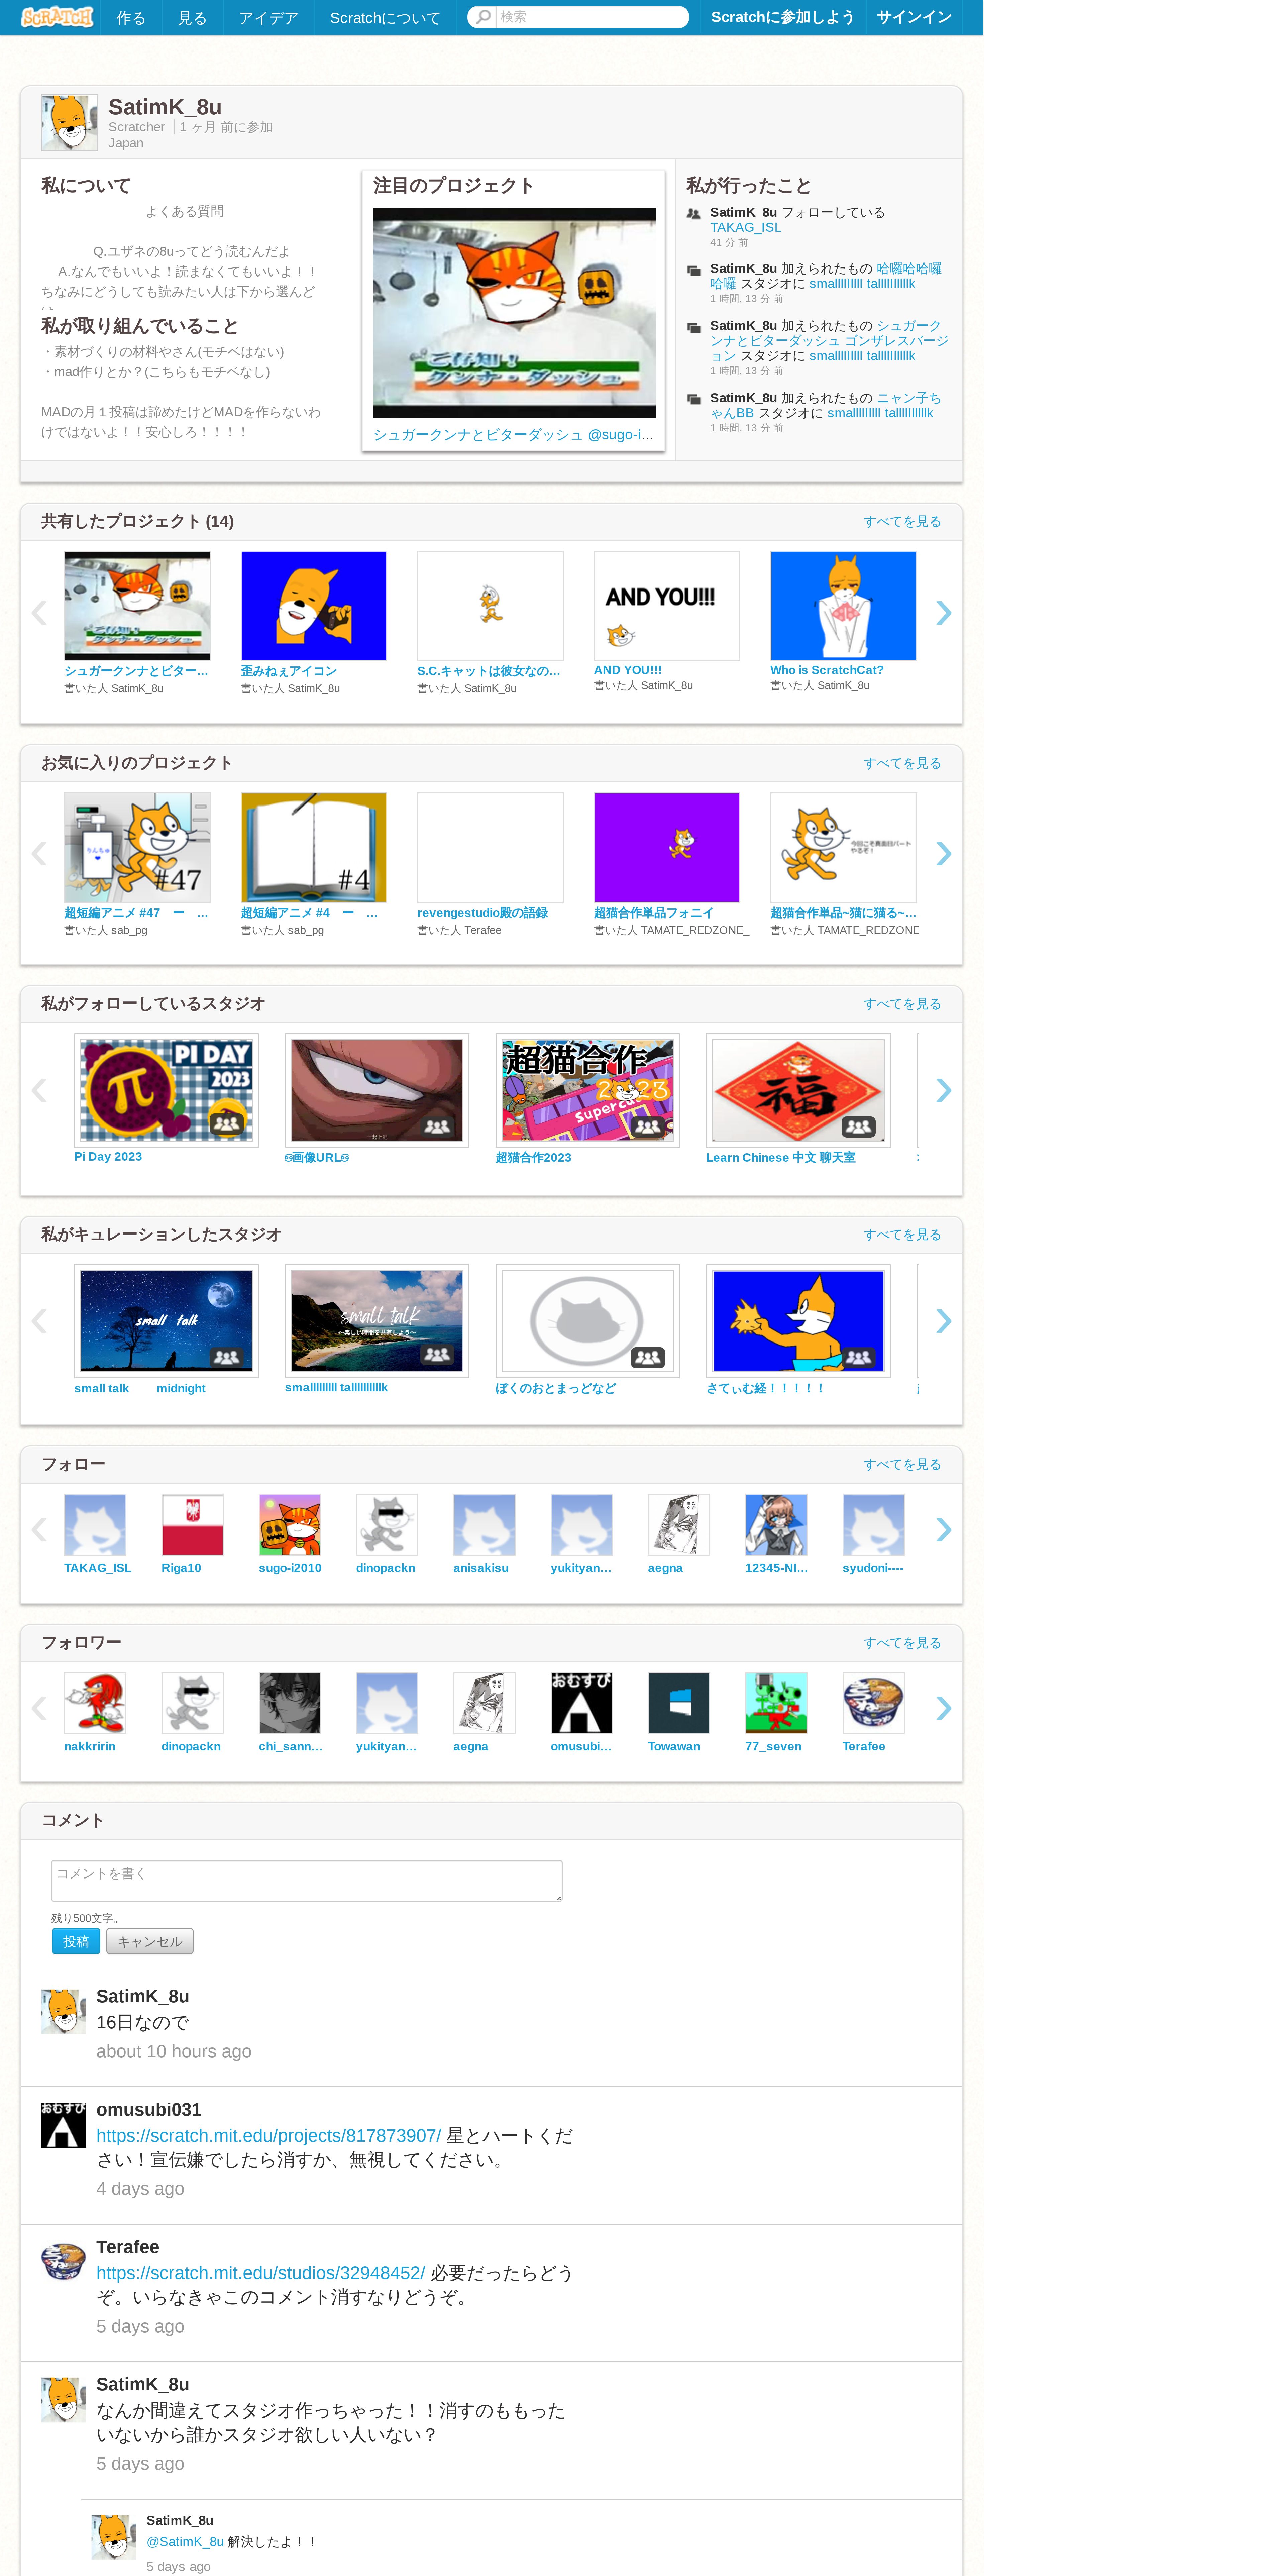Open featured project thumbnail
The image size is (1288, 2576).
tap(514, 313)
